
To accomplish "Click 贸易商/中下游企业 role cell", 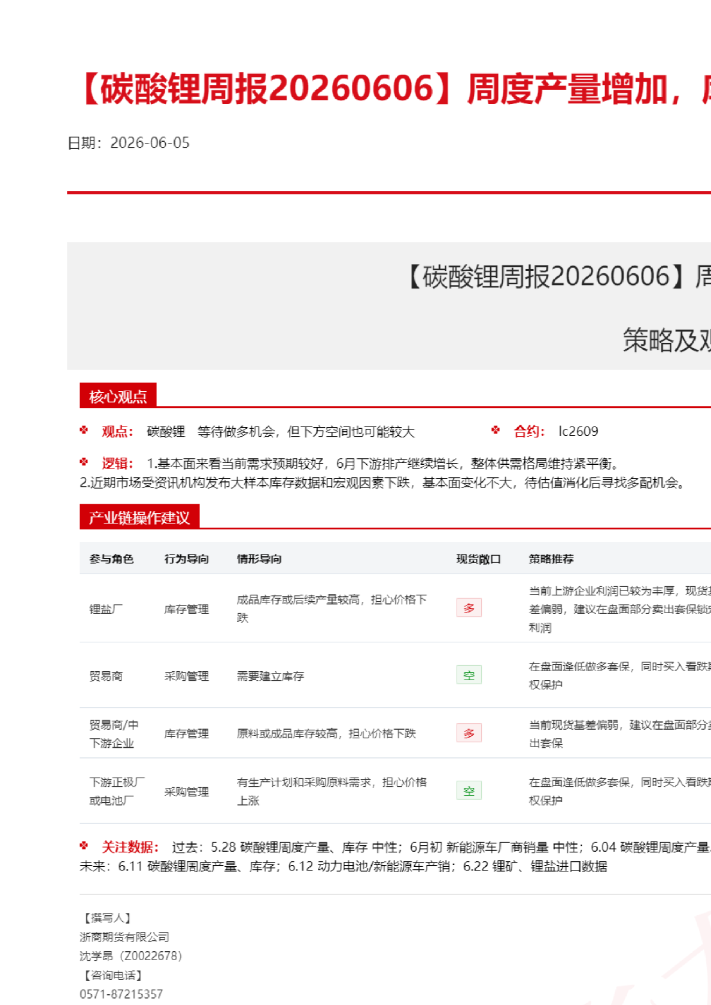I will click(x=114, y=734).
